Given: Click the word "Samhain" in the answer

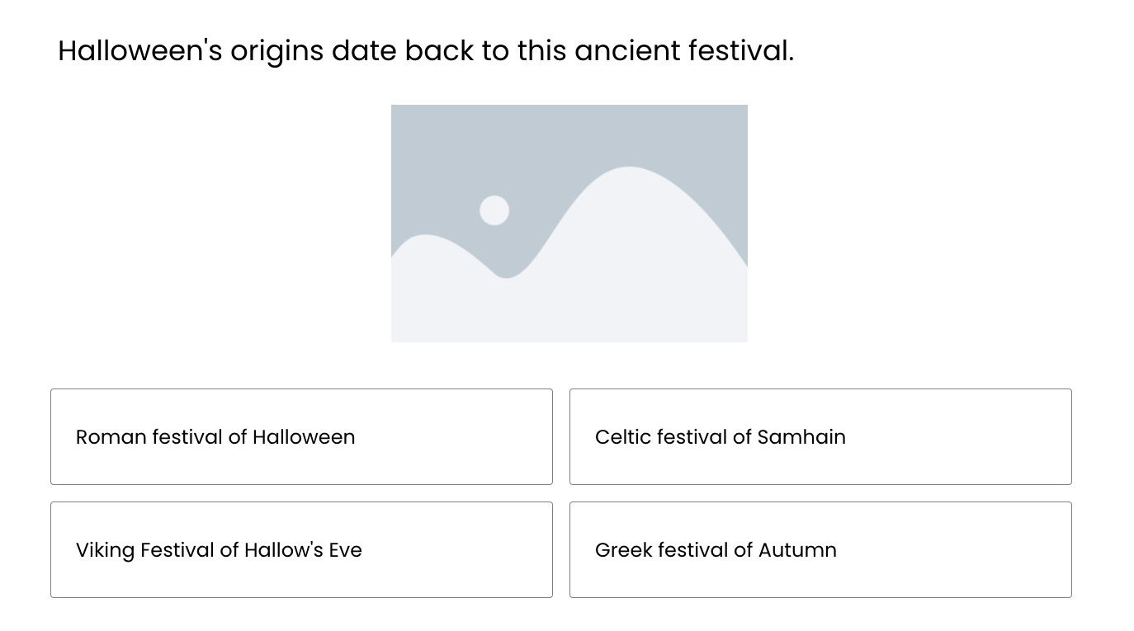Looking at the screenshot, I should click(x=801, y=436).
